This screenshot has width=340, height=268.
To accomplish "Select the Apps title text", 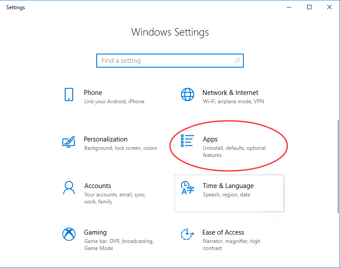I will pyautogui.click(x=210, y=139).
